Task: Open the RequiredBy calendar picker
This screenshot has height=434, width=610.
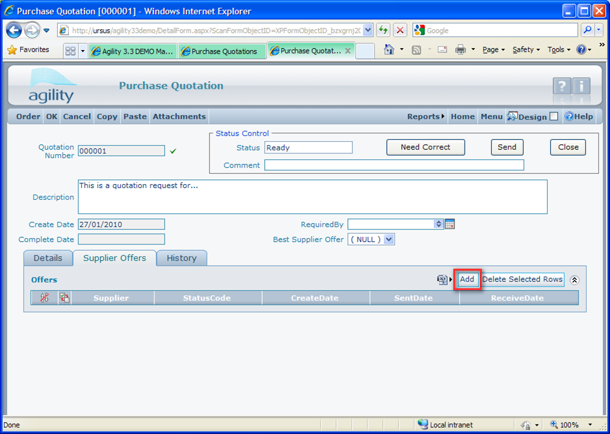Action: tap(450, 224)
